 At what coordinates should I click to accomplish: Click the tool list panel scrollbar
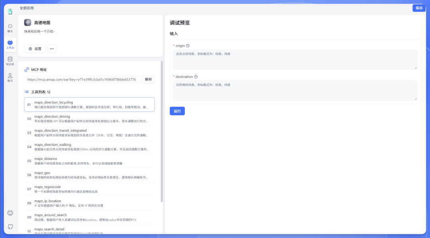pos(162,131)
